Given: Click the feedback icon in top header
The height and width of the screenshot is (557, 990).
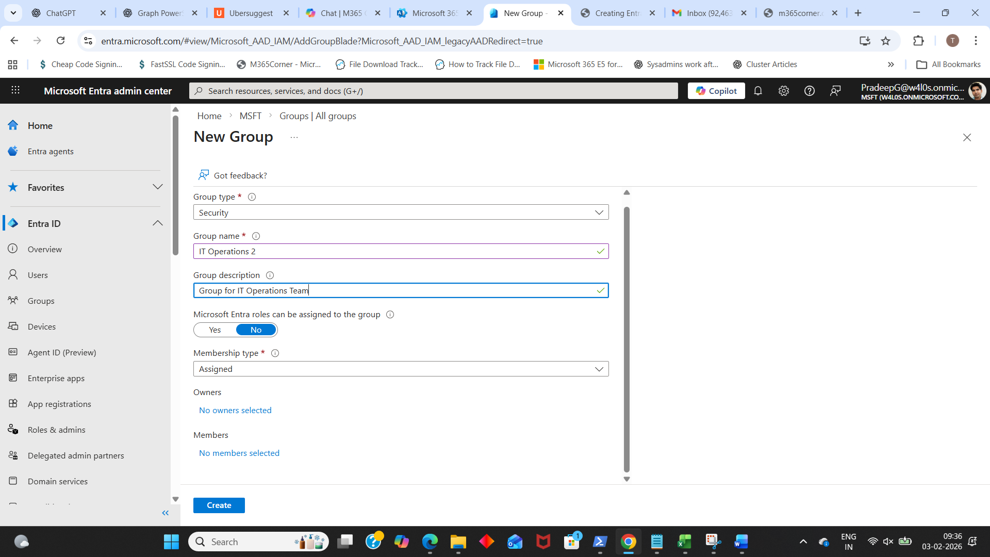Looking at the screenshot, I should (x=835, y=91).
